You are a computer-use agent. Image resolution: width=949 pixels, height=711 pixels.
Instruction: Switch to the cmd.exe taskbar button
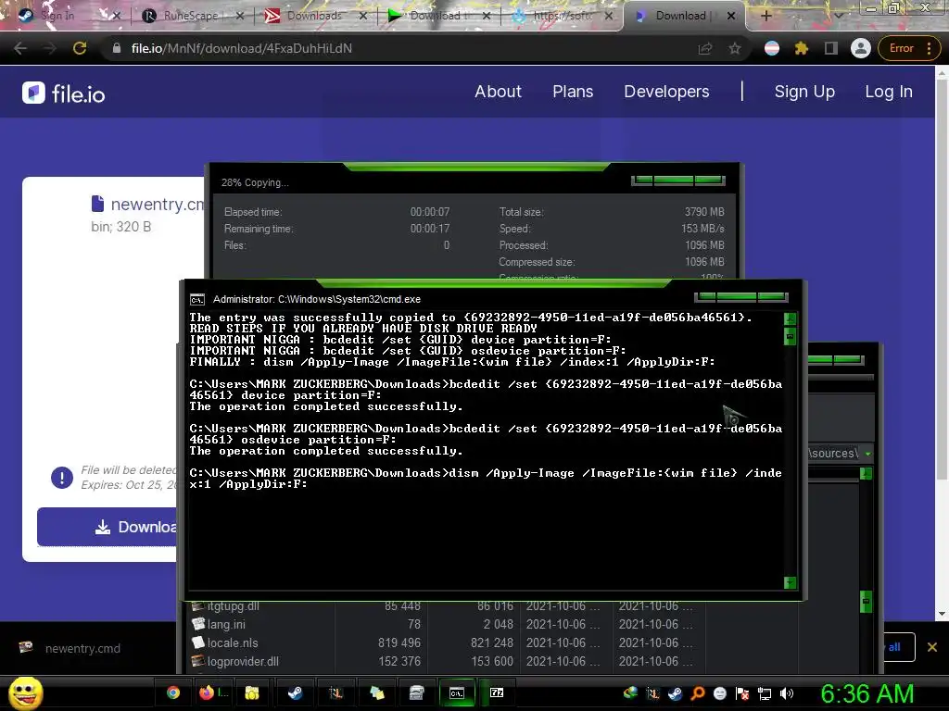pyautogui.click(x=457, y=692)
